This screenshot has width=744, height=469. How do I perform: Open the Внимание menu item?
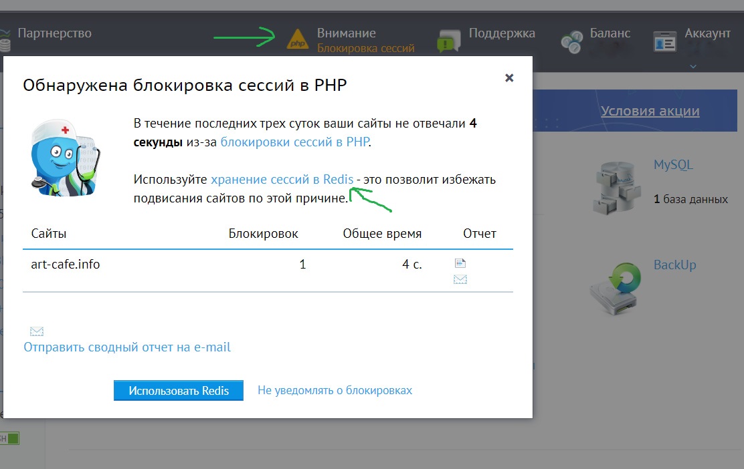pyautogui.click(x=347, y=33)
